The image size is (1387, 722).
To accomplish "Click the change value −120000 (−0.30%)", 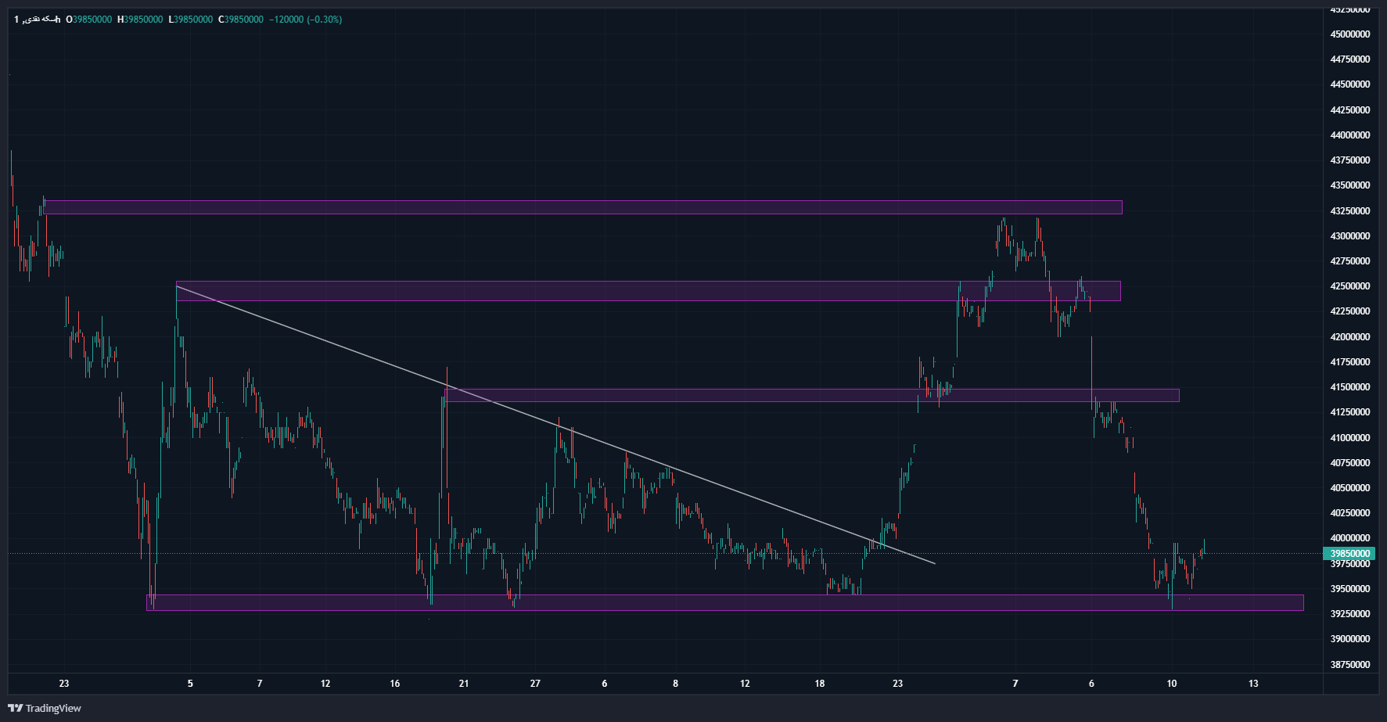I will pyautogui.click(x=305, y=20).
